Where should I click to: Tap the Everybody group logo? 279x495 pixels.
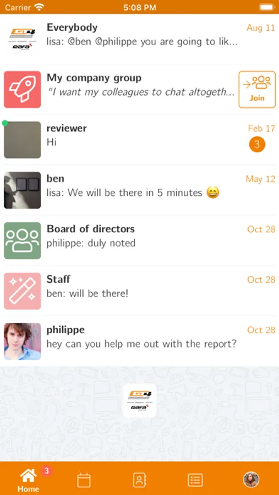click(x=22, y=39)
